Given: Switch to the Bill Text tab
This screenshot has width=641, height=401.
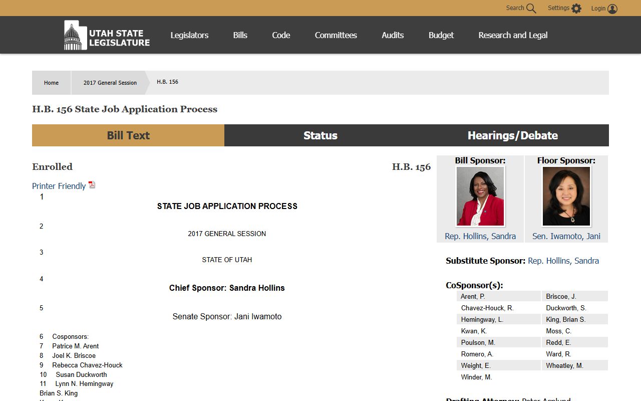Looking at the screenshot, I should click(x=128, y=135).
